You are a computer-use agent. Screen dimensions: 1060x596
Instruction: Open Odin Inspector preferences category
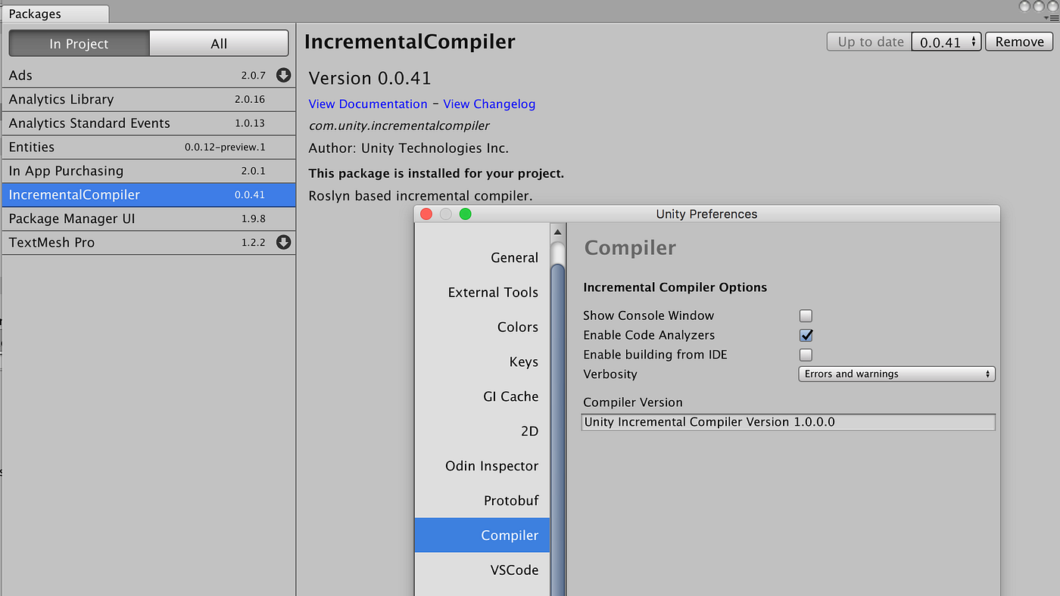491,466
